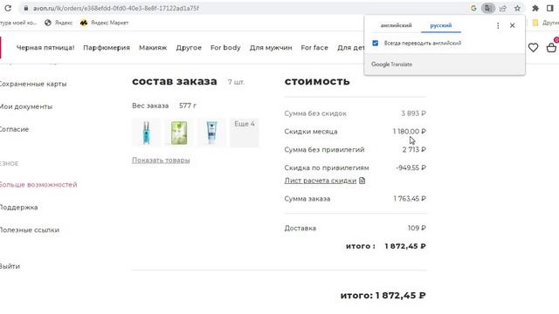
Task: Switch translation to английский tab
Action: (x=396, y=25)
